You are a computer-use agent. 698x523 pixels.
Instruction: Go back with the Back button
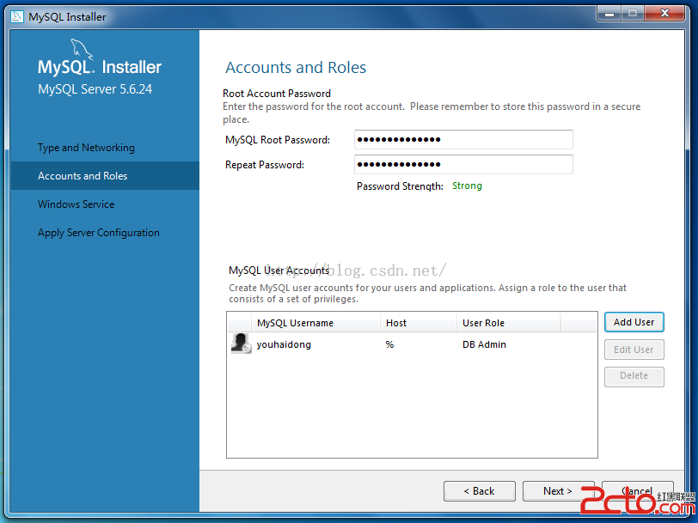click(x=480, y=491)
